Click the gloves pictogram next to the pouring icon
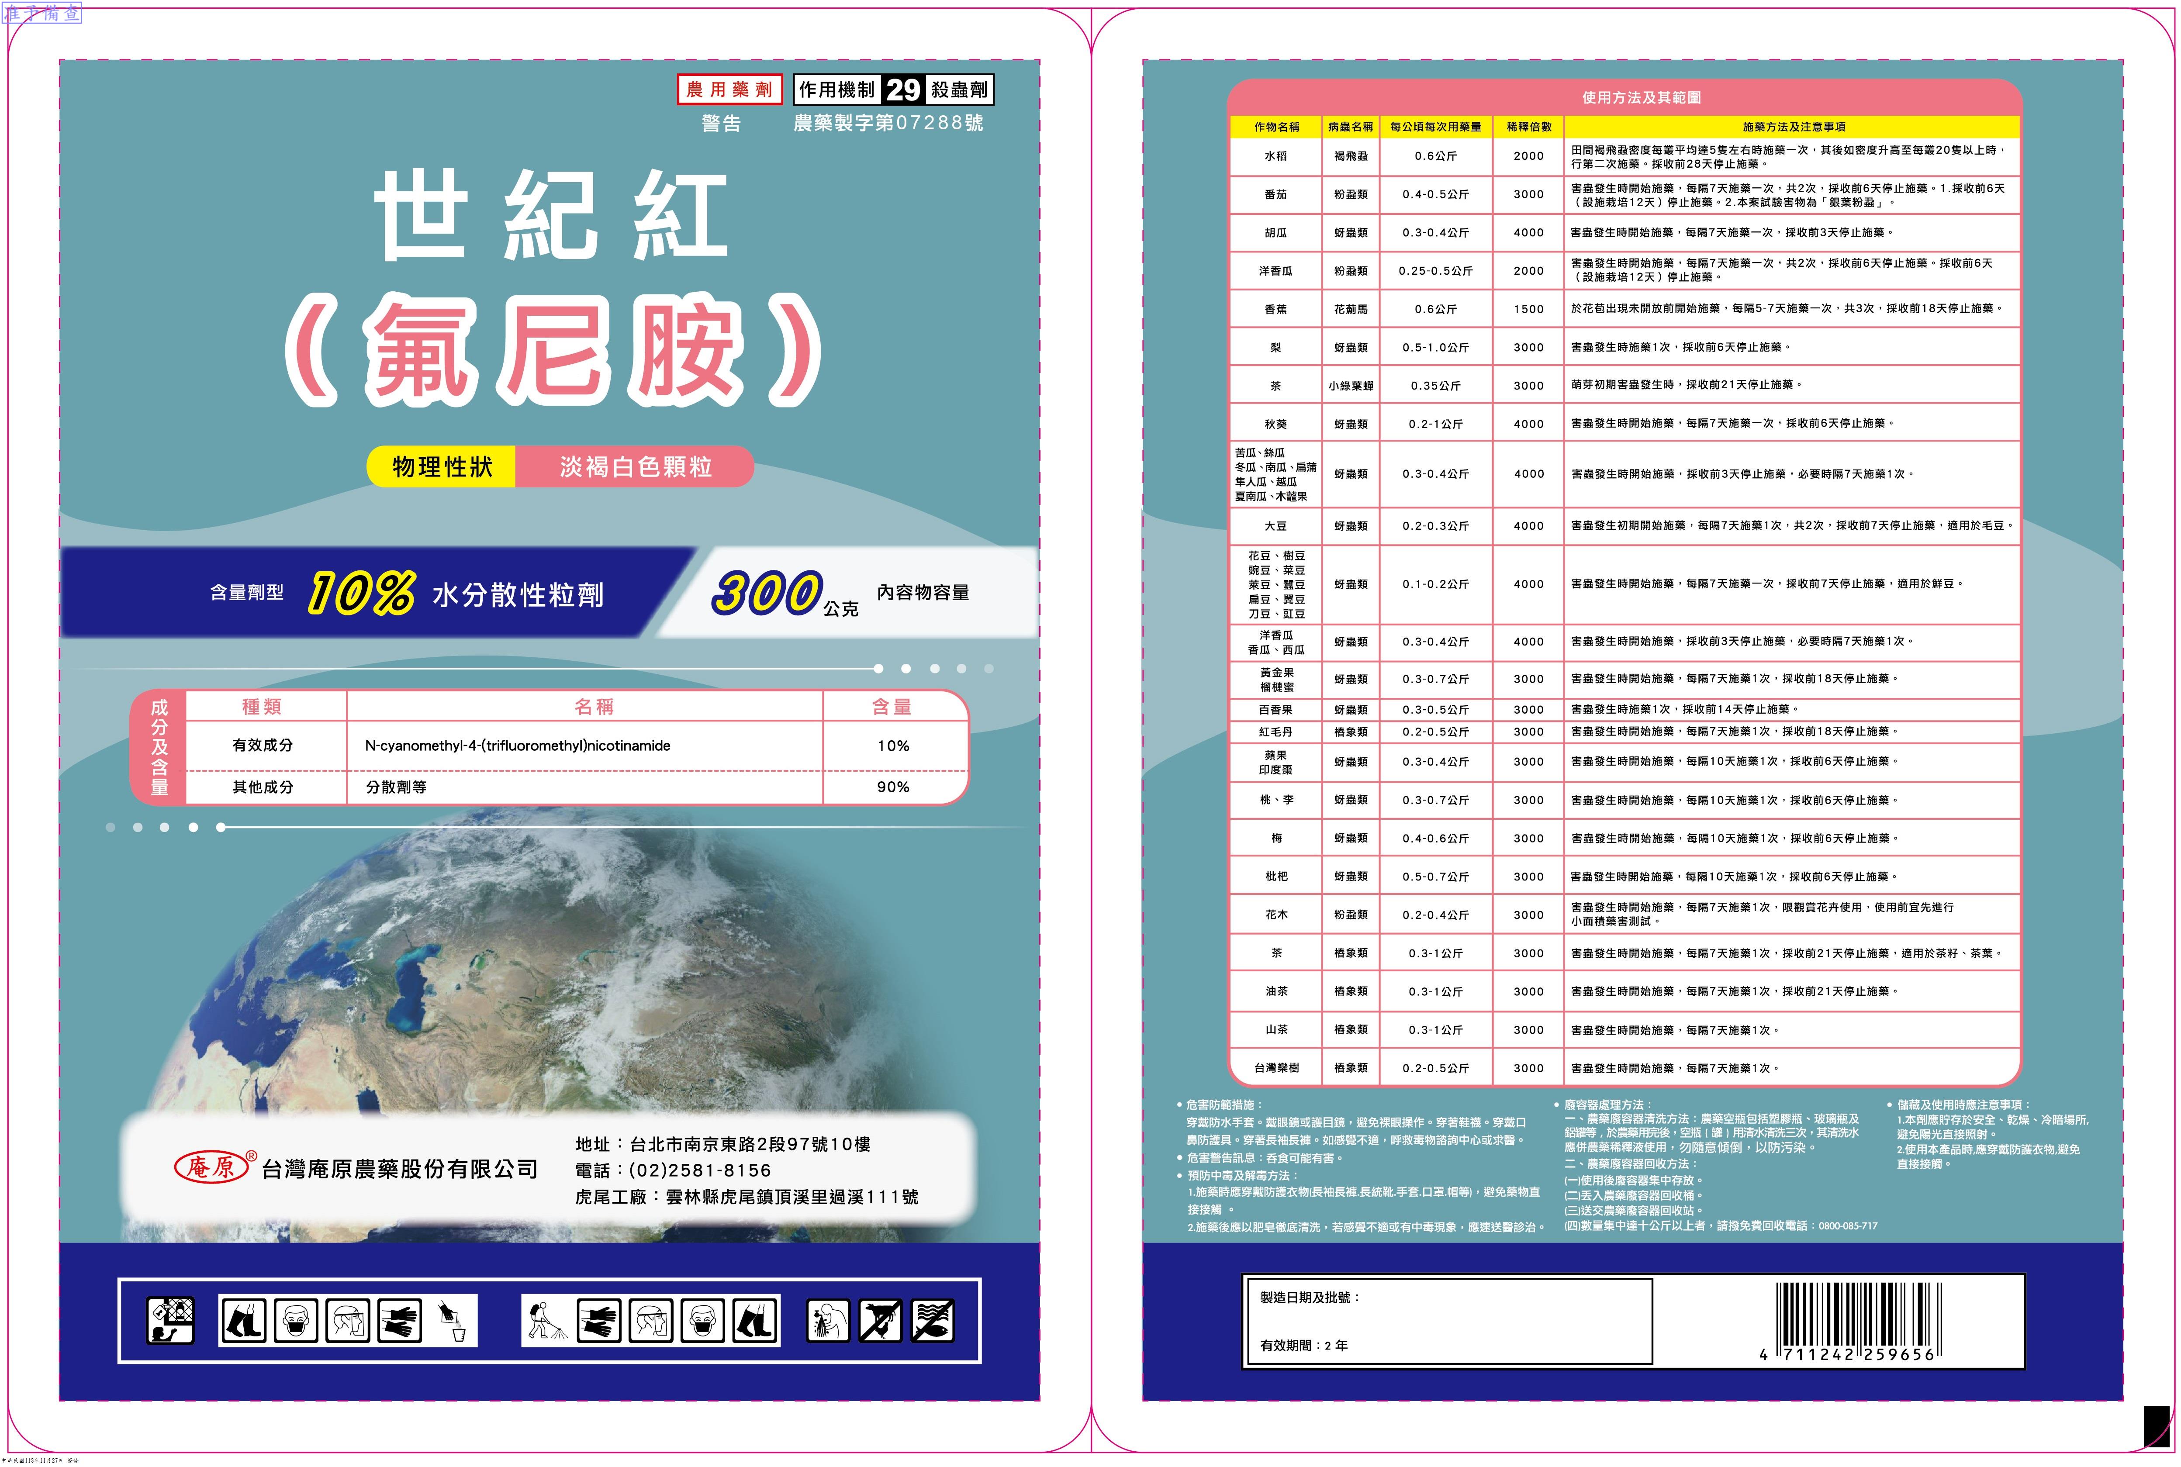This screenshot has height=1467, width=2181. [400, 1321]
